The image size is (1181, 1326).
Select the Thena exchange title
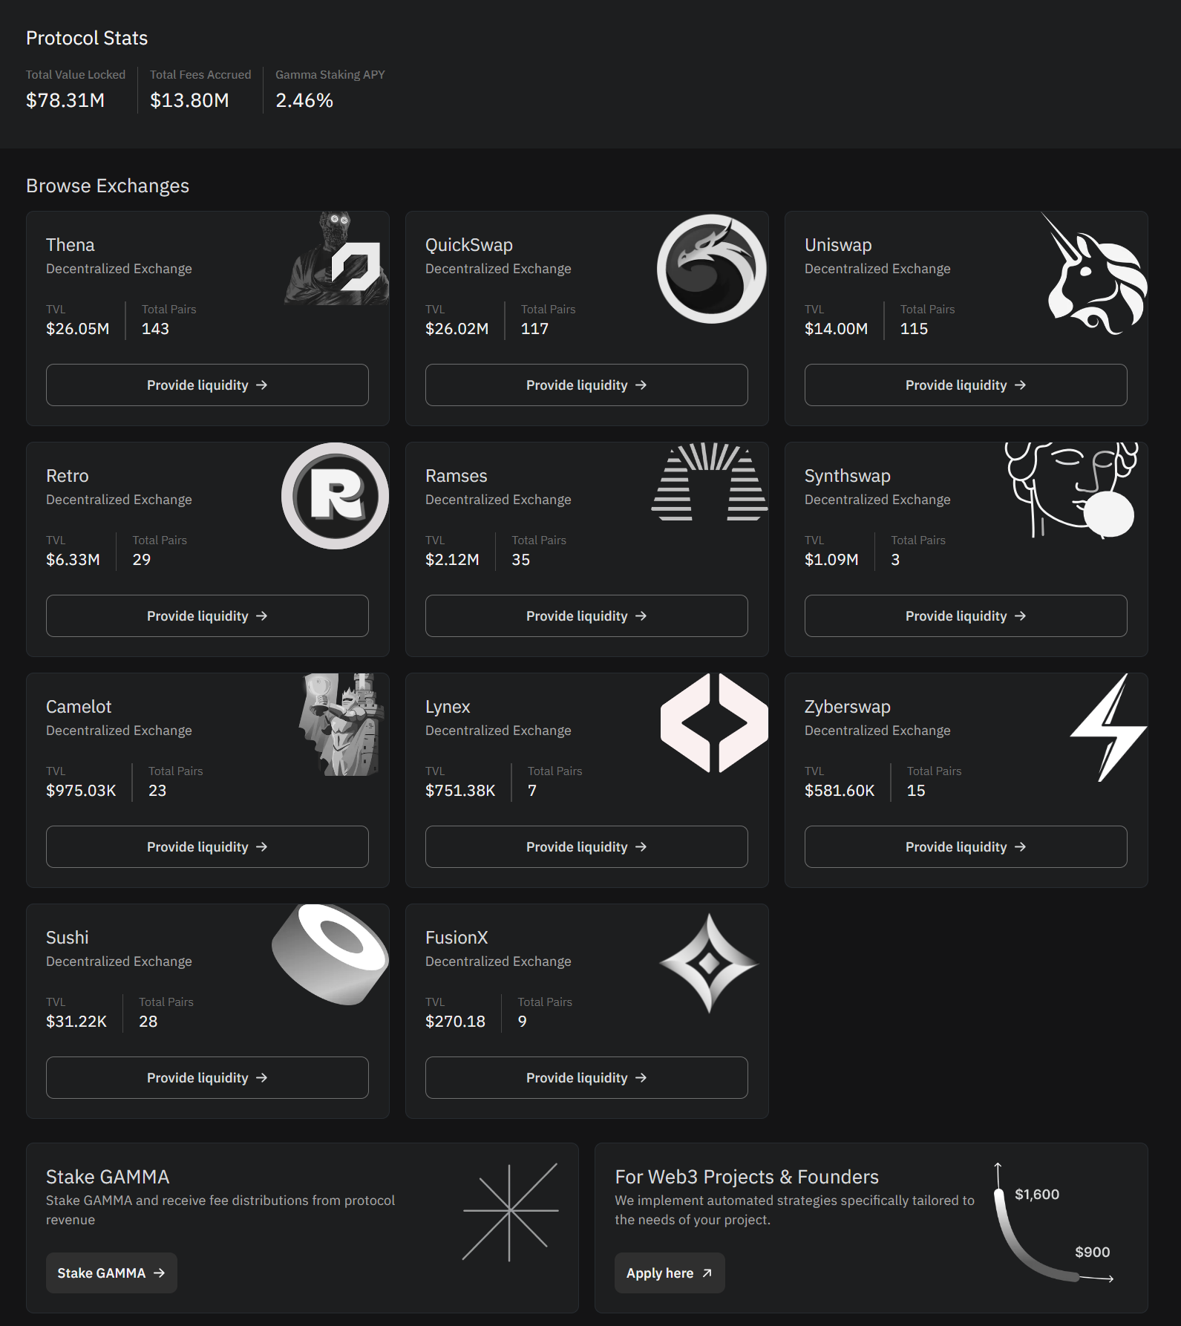(x=71, y=245)
